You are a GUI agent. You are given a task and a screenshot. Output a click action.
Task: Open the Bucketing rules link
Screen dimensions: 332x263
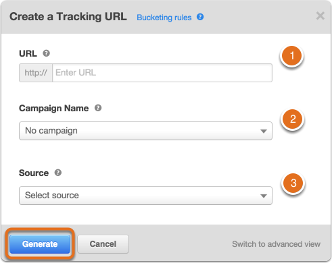(164, 18)
